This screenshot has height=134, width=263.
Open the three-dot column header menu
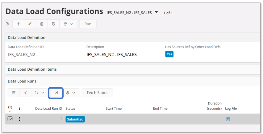(19, 108)
